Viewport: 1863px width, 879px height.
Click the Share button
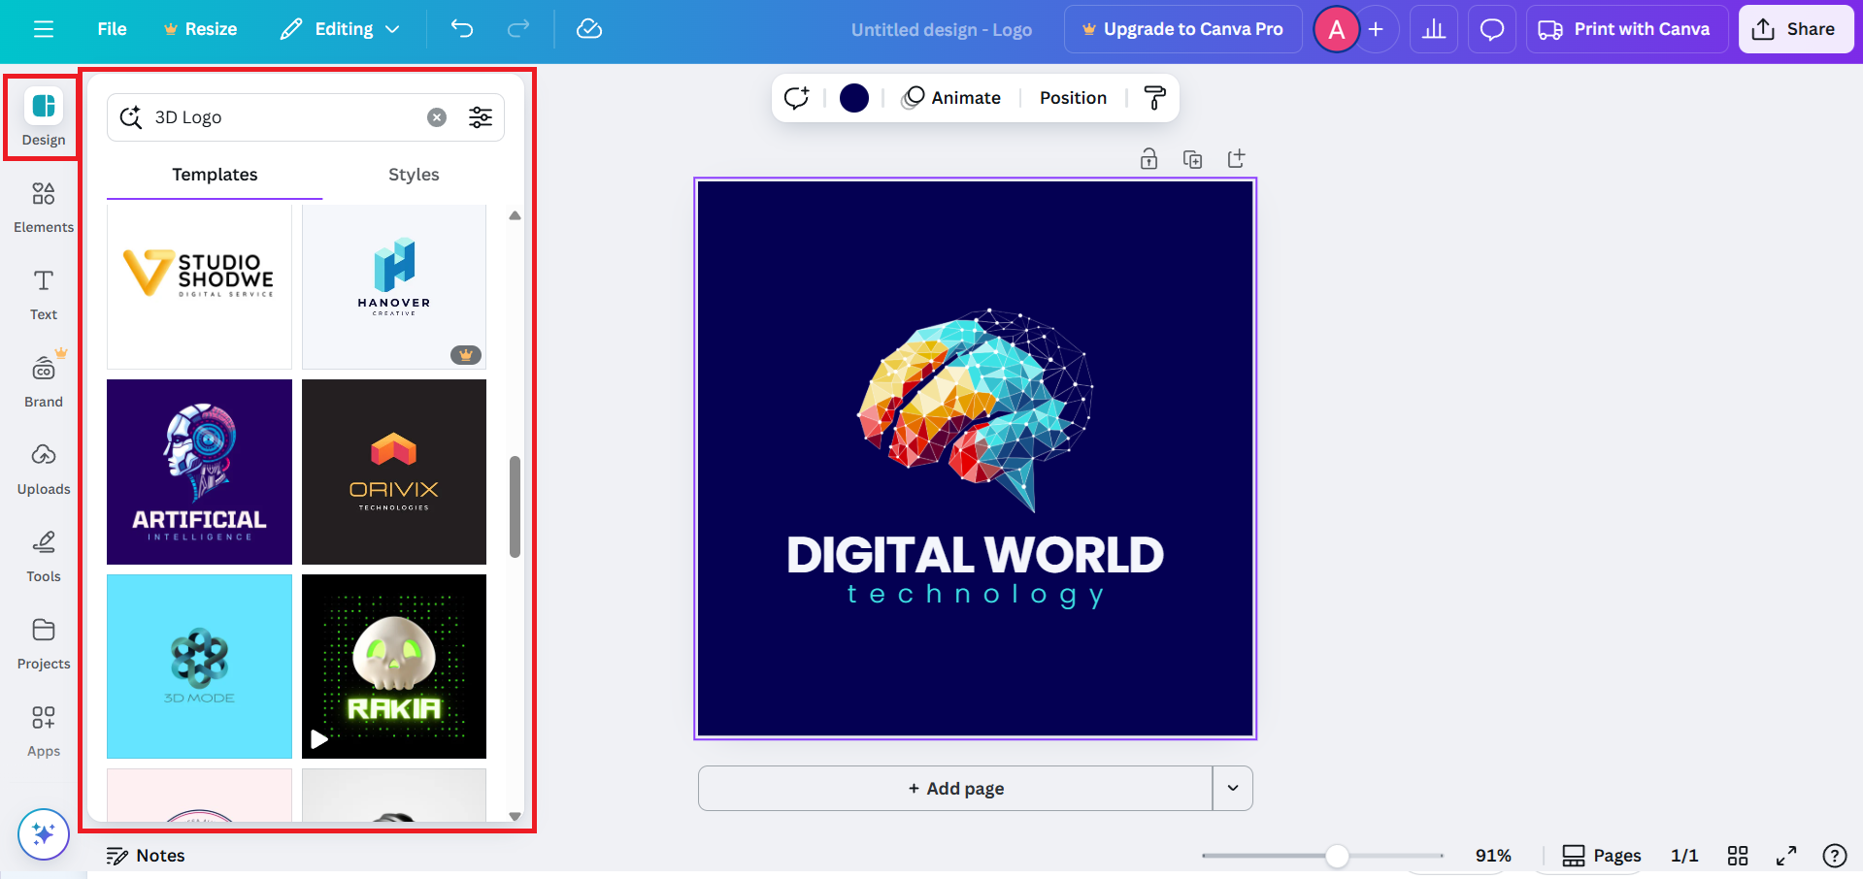point(1795,28)
